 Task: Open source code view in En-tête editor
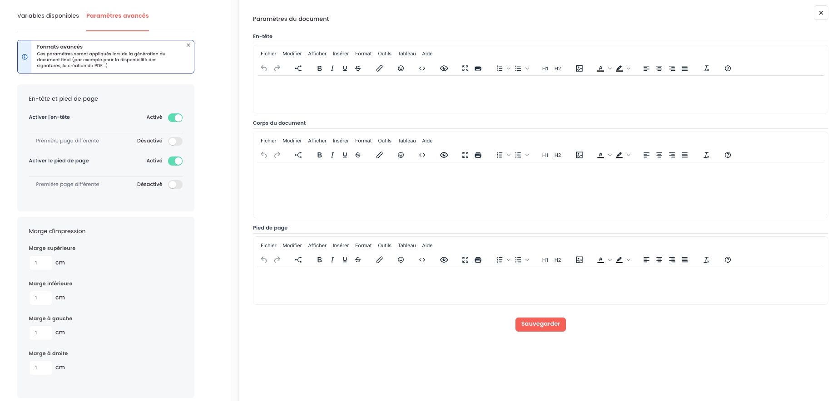pyautogui.click(x=422, y=68)
